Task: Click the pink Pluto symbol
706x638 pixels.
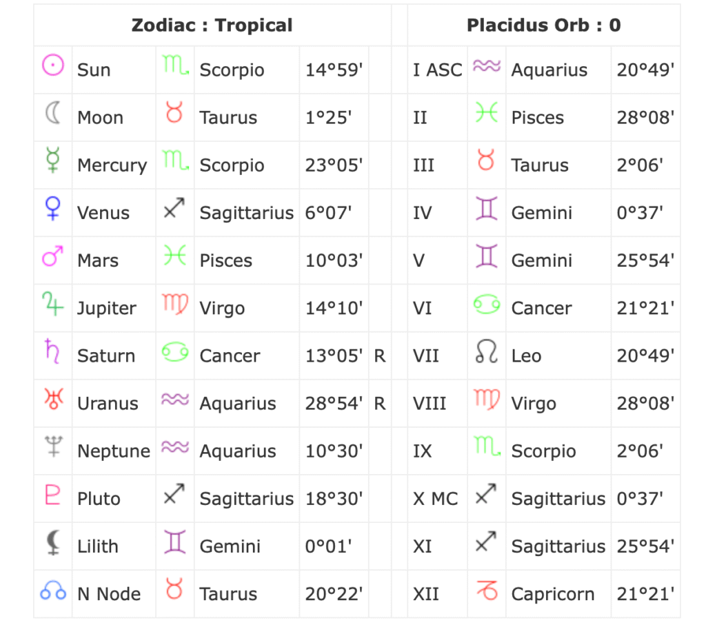Action: coord(52,495)
